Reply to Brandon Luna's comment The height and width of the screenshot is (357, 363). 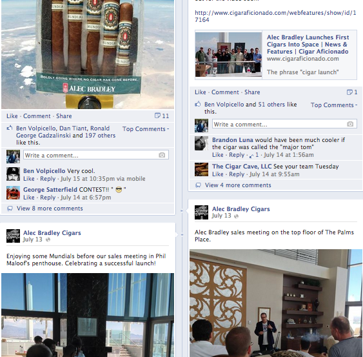pyautogui.click(x=237, y=155)
